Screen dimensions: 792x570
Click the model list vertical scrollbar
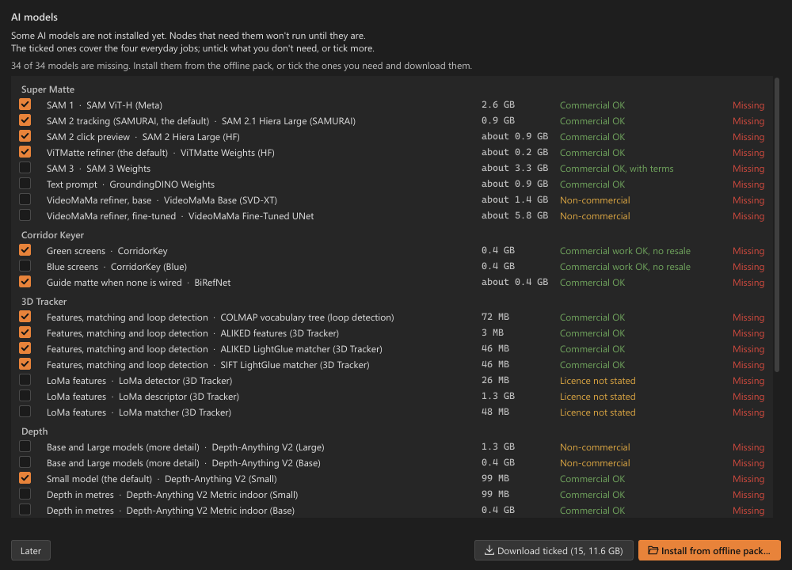777,225
